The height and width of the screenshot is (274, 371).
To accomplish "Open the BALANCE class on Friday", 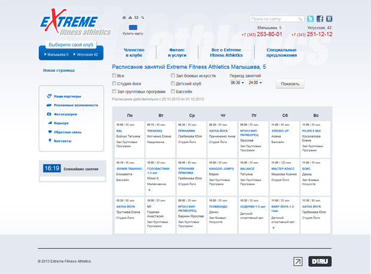I will coord(247,169).
